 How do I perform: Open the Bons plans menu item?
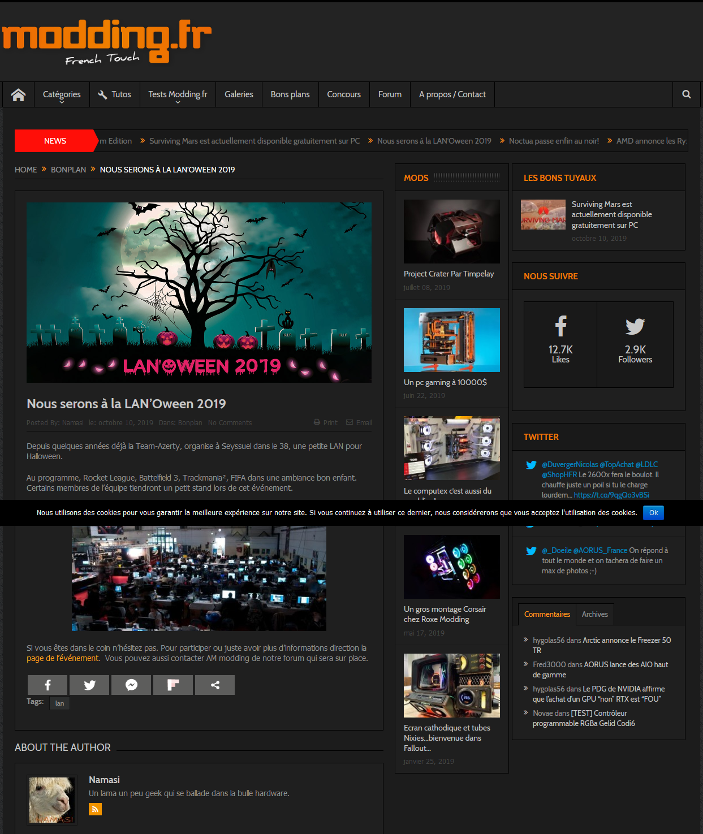pos(290,94)
